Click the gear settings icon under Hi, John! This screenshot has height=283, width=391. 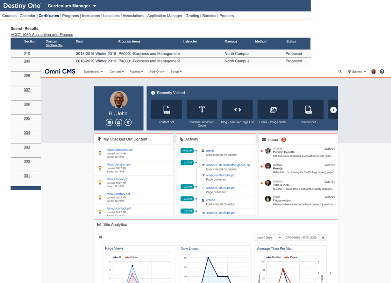coord(128,122)
